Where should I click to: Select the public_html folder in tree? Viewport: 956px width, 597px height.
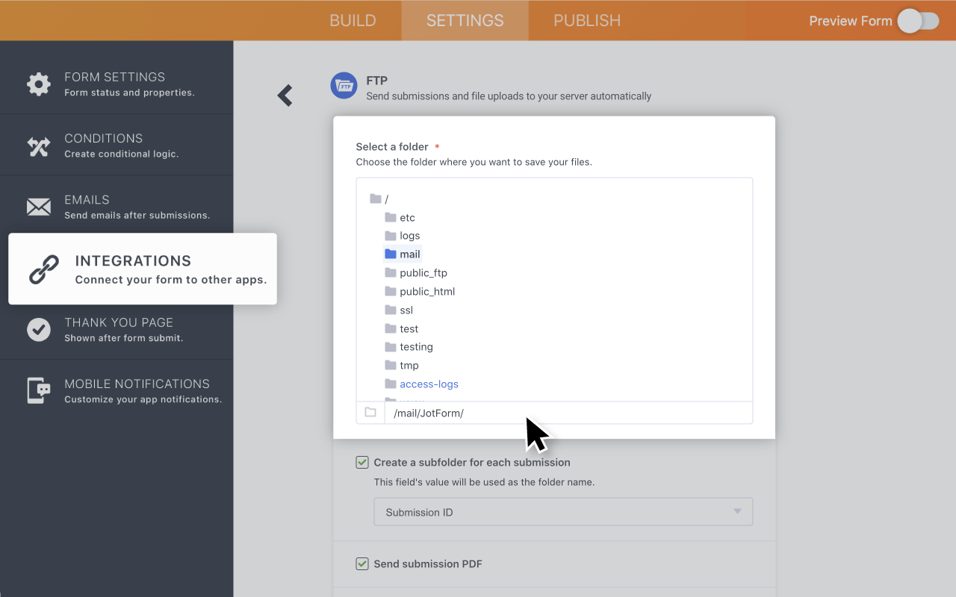pos(426,292)
